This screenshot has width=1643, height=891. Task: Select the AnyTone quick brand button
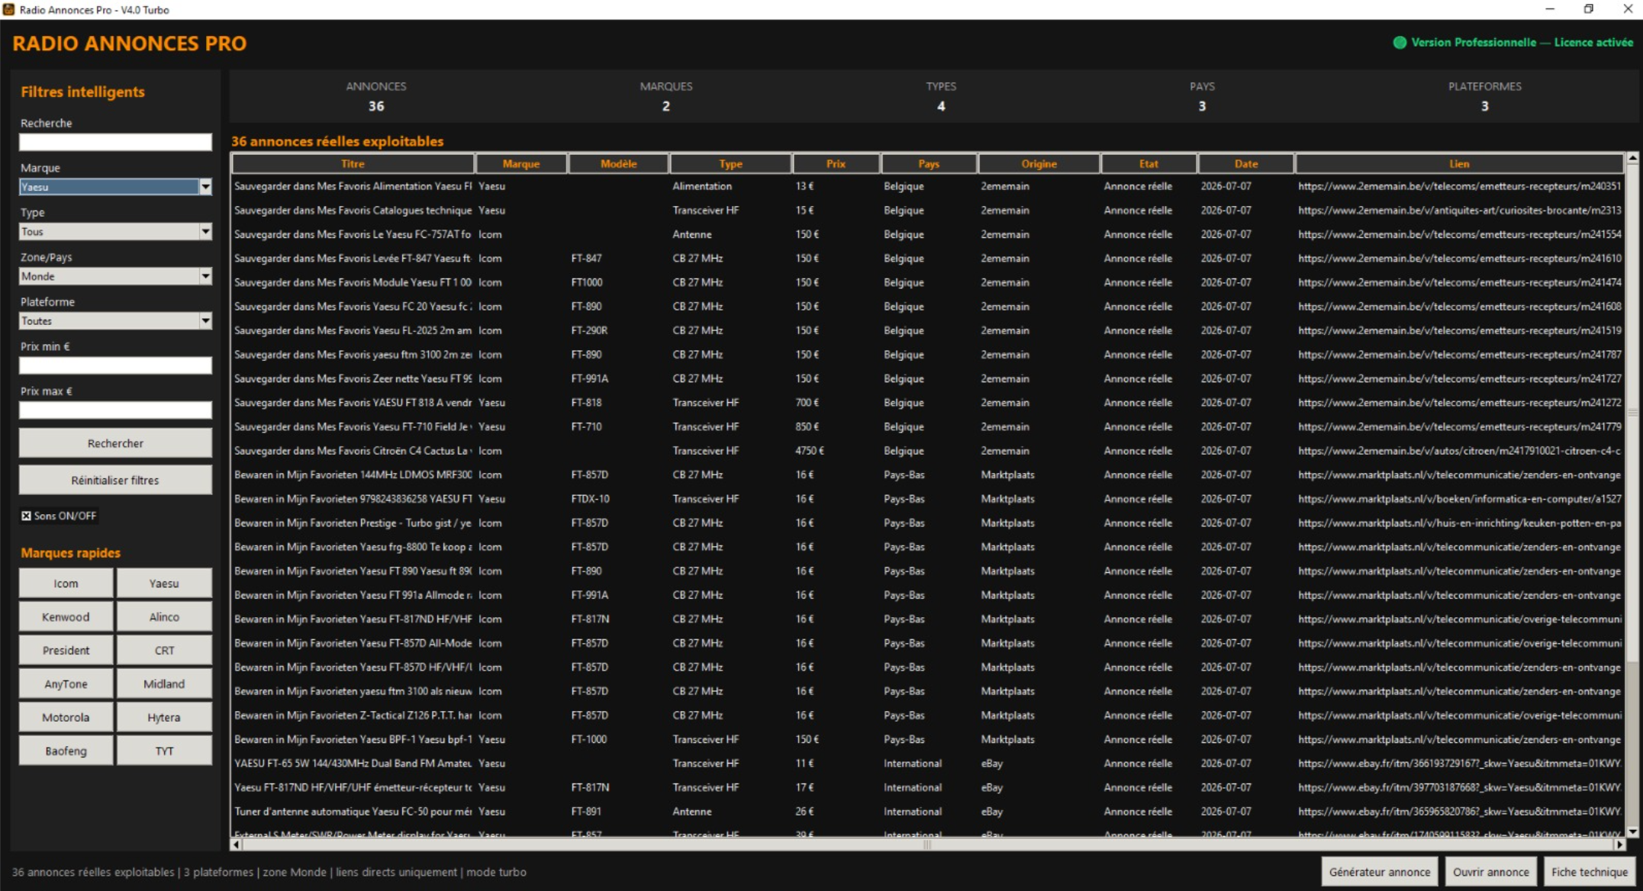[x=66, y=684]
